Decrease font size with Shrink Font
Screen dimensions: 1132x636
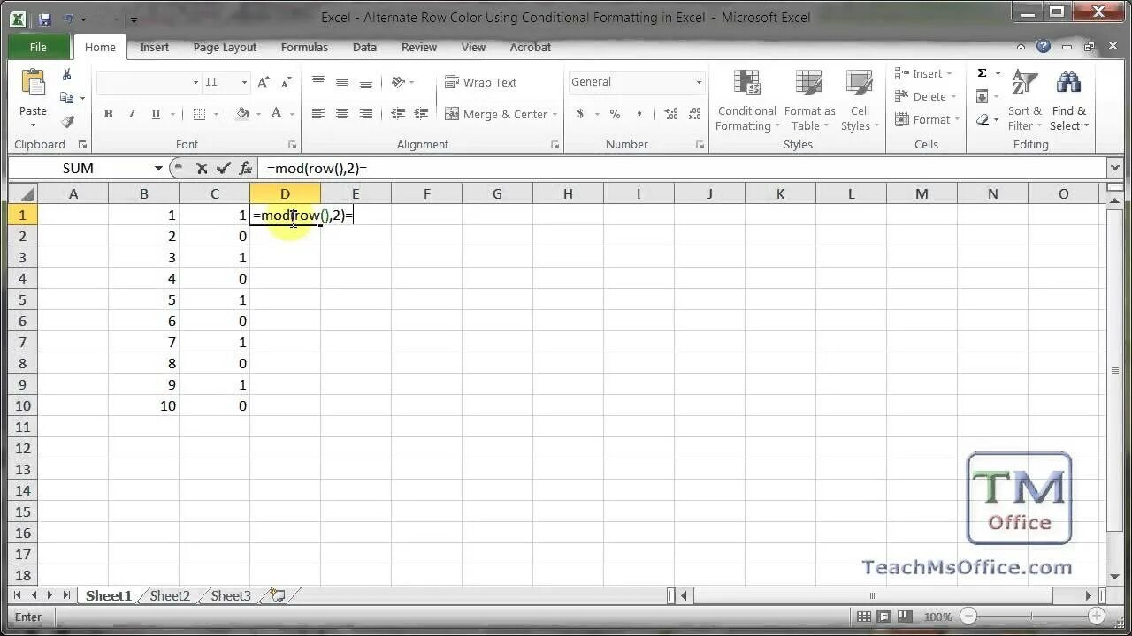click(285, 82)
